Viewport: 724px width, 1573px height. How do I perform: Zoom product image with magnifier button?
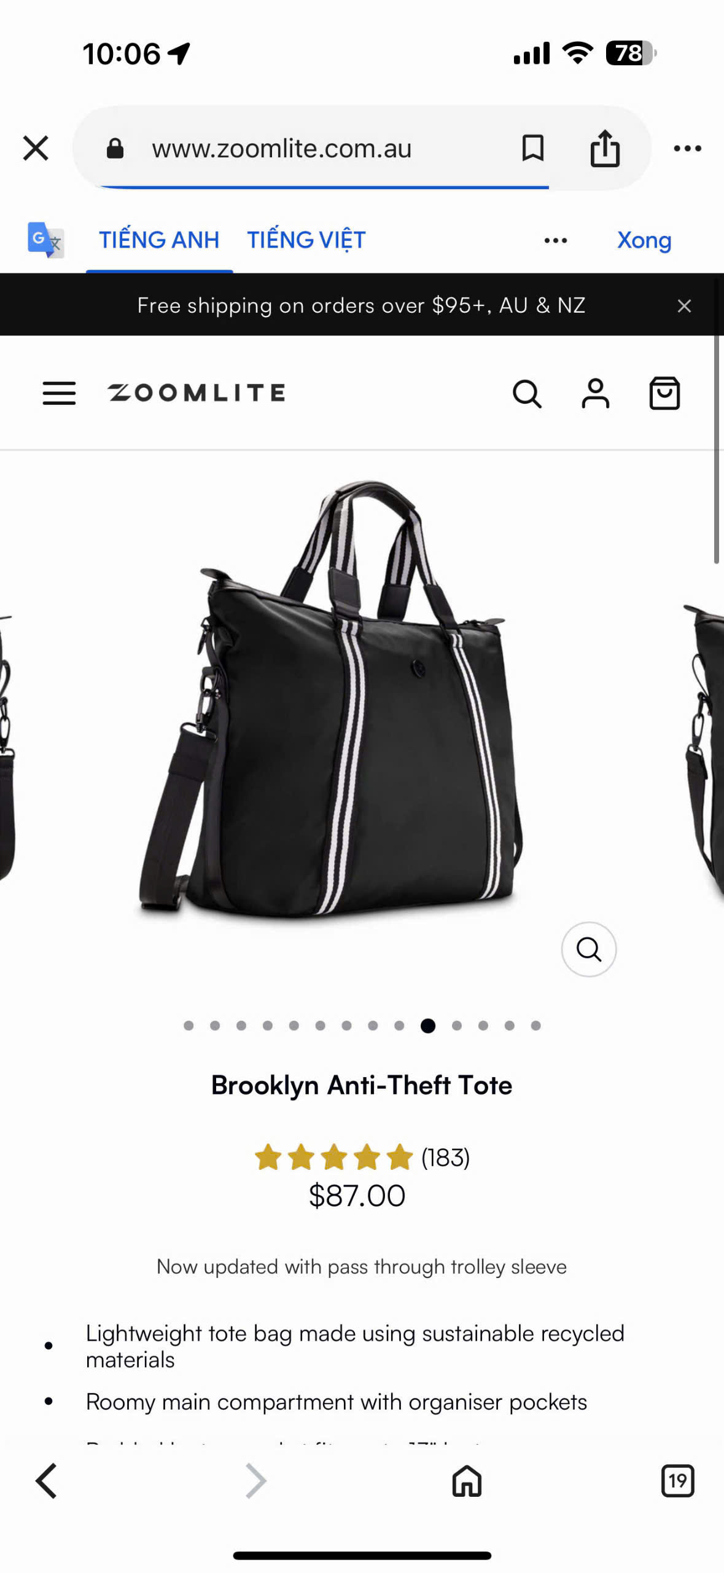[x=588, y=949]
